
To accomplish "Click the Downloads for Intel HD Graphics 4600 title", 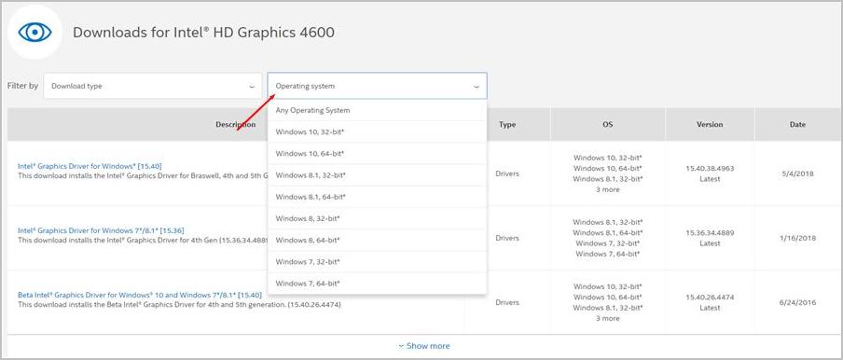I will click(x=203, y=33).
